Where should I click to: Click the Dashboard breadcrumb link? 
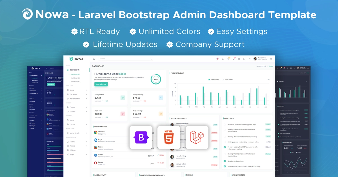point(261,66)
